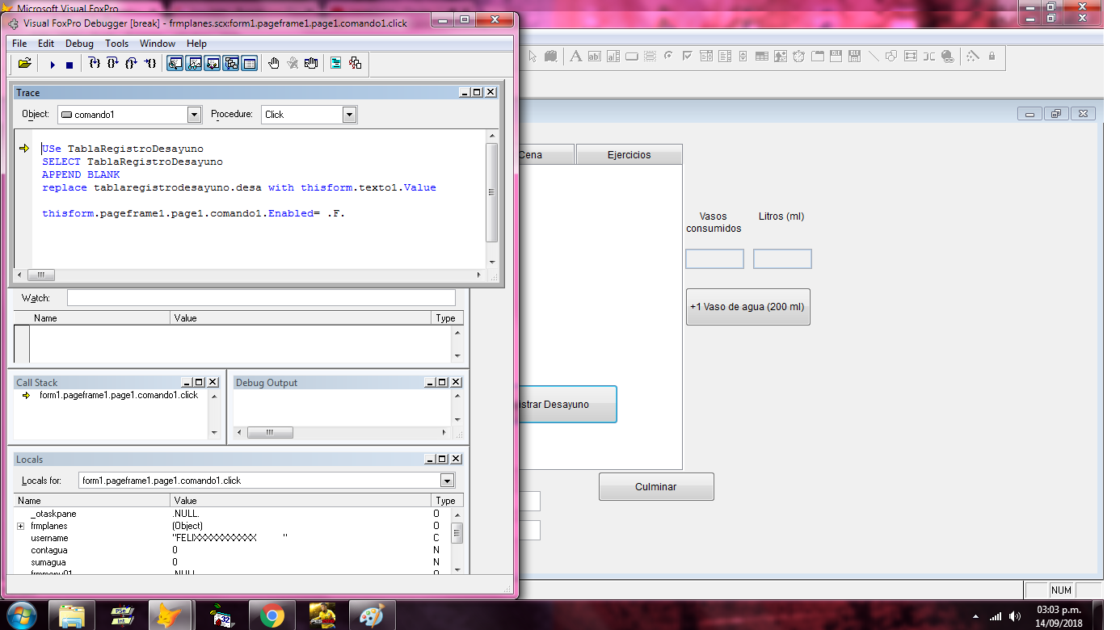Click the Registrar Desayuno button
The height and width of the screenshot is (630, 1120).
pos(566,404)
